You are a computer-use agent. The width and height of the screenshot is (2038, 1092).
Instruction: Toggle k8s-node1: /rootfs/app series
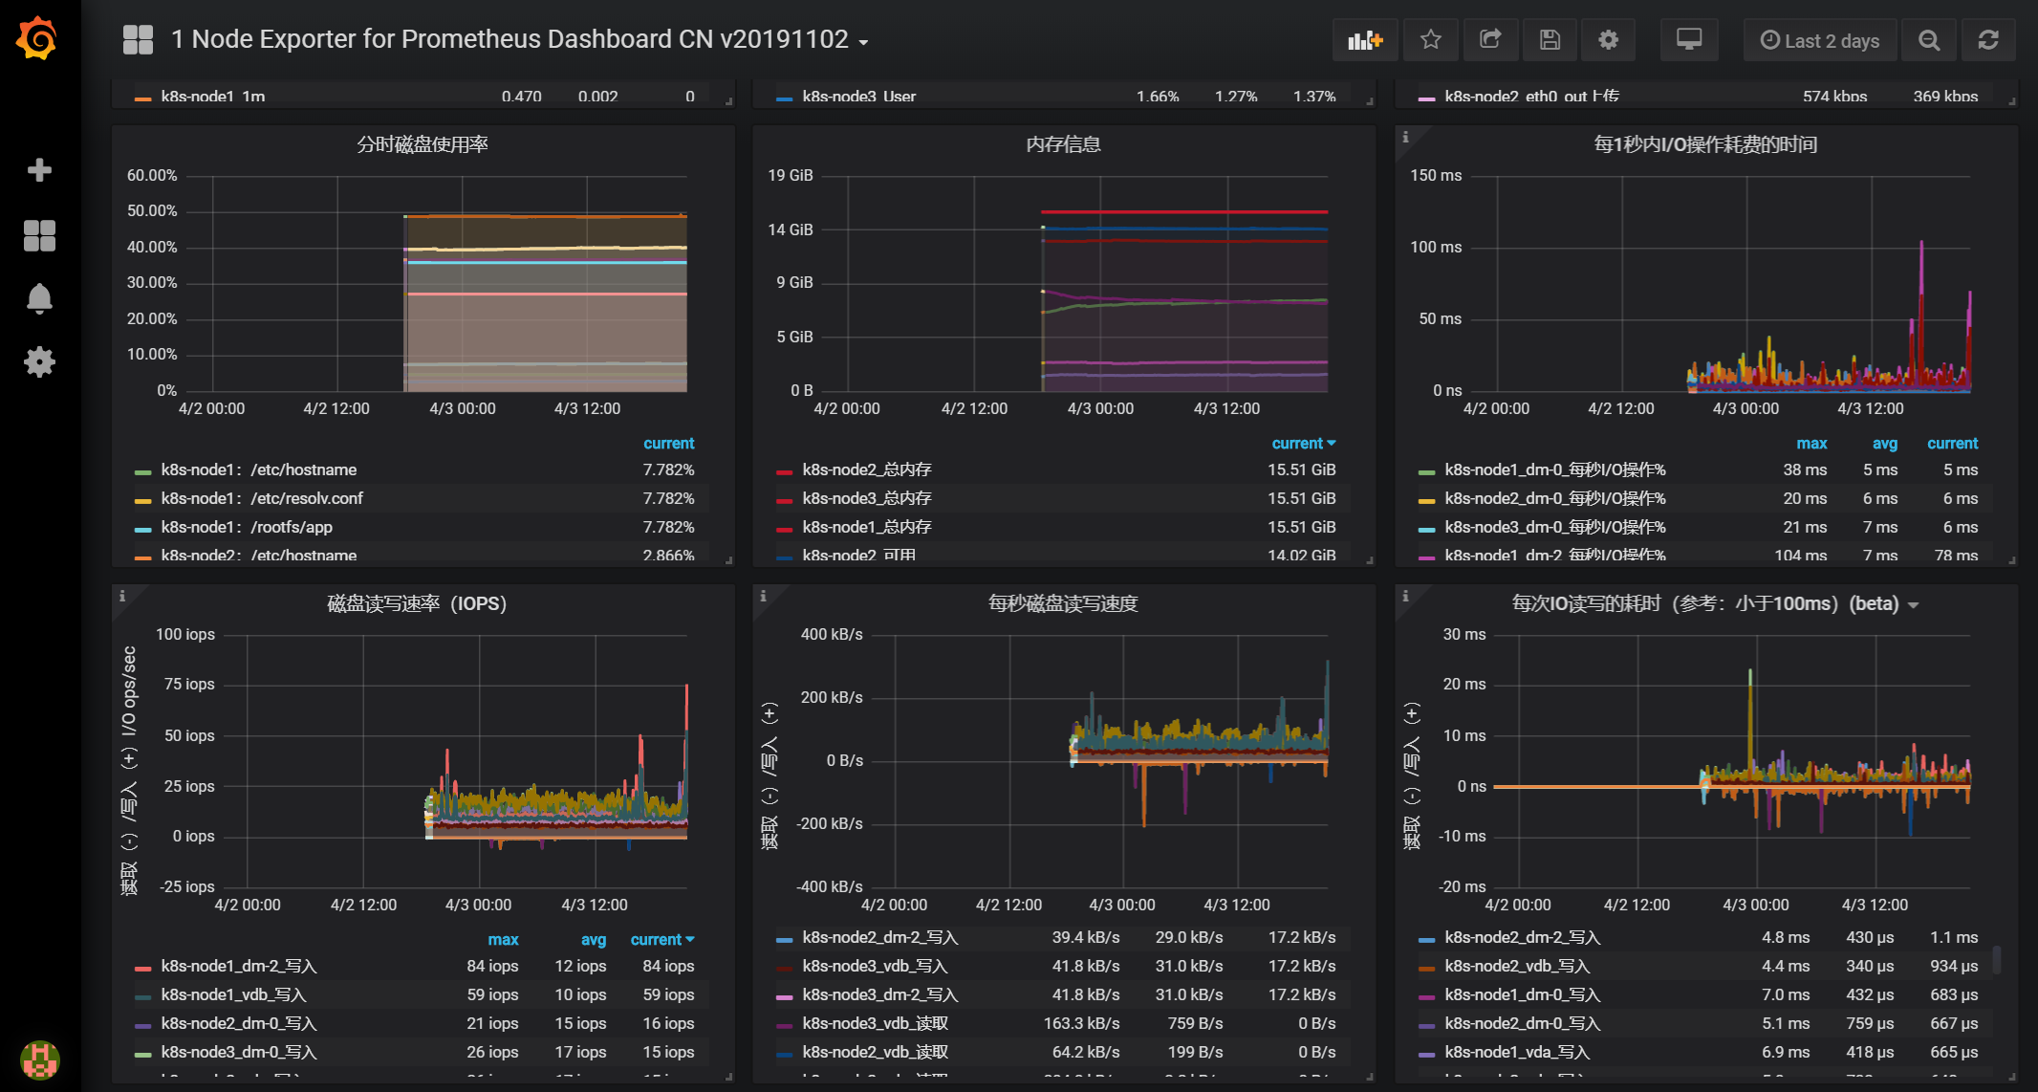click(247, 527)
